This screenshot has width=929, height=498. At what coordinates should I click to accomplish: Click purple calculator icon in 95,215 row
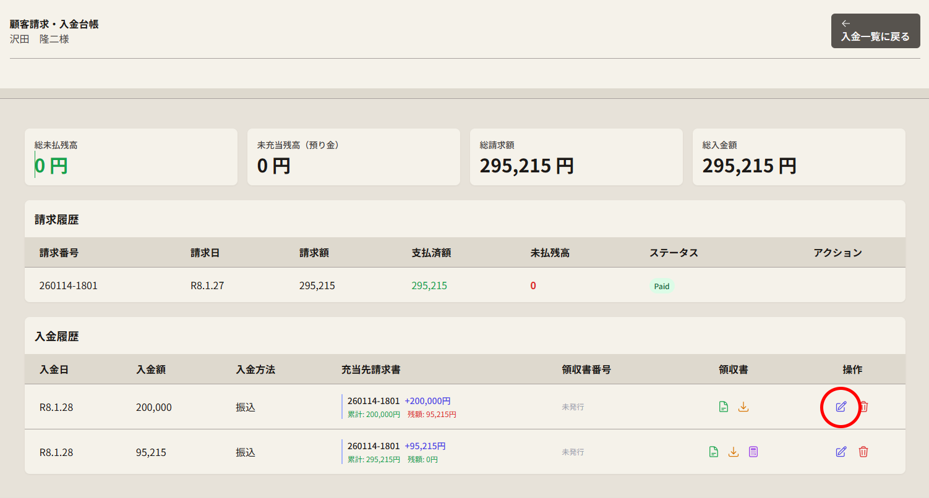(x=753, y=452)
